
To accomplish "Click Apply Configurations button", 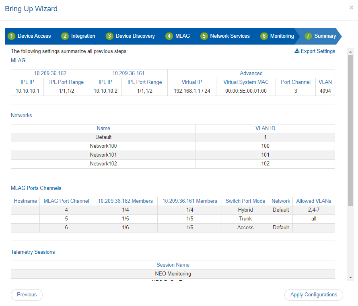I will (313, 295).
